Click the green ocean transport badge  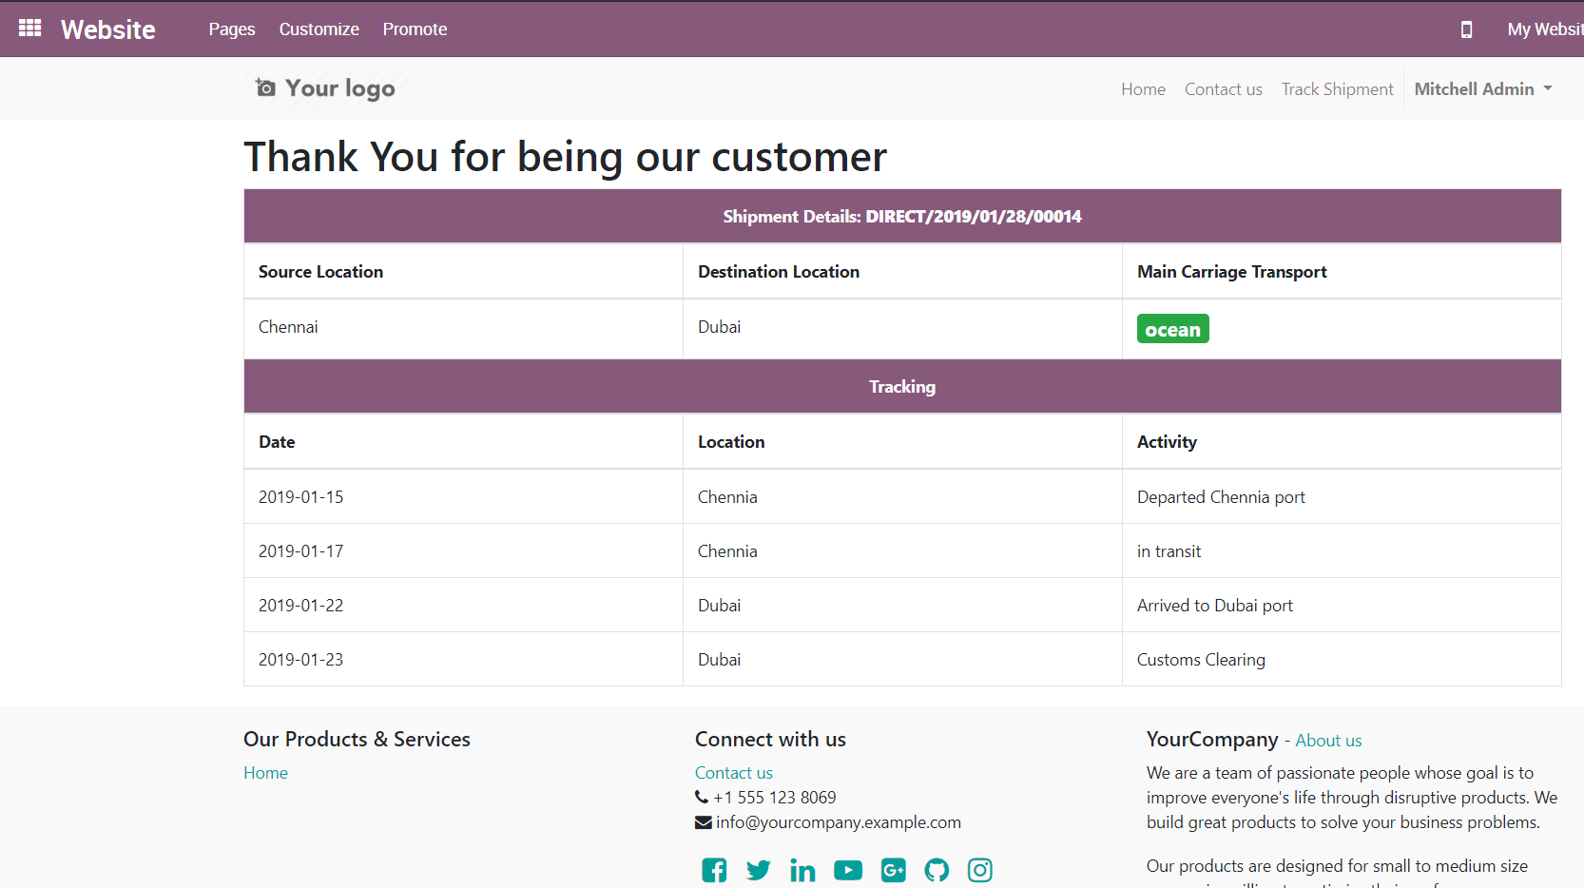[1172, 329]
